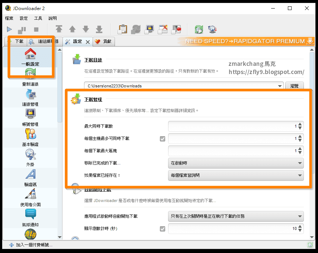Click the sidebar vertical scrollbar thumb
The image size is (318, 253).
point(60,87)
